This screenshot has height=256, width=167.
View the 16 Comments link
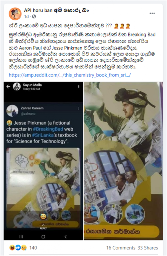121,248
